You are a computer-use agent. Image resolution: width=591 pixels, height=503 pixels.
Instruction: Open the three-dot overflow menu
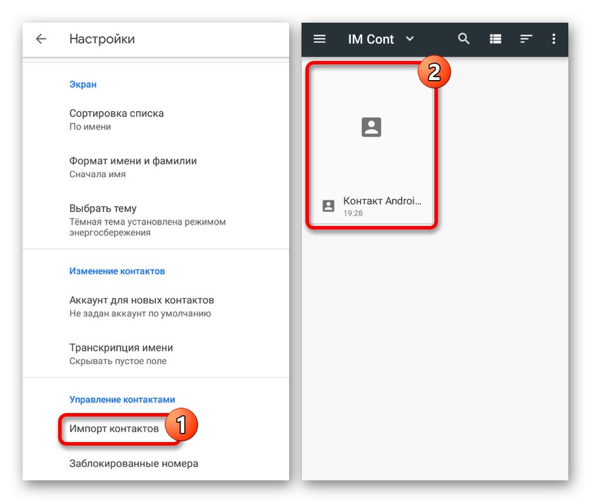[x=554, y=39]
